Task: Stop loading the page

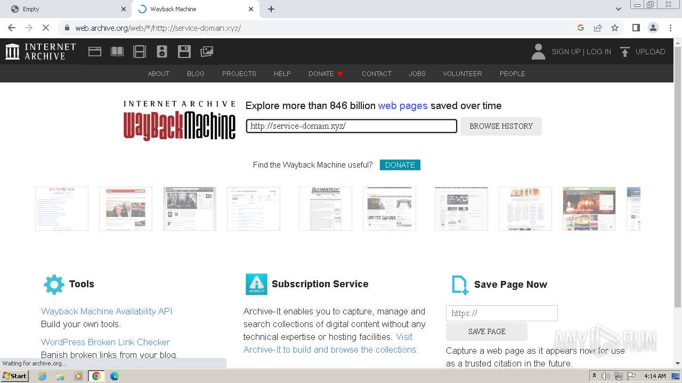Action: 46,28
